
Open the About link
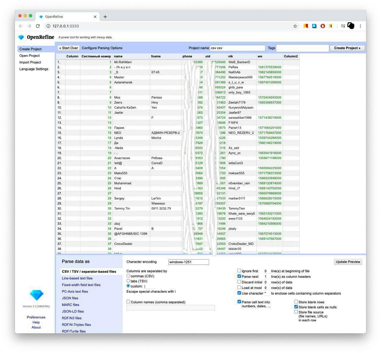(36, 327)
